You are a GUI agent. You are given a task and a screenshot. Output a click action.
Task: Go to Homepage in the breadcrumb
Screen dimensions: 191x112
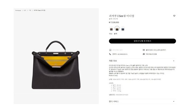click(18, 10)
